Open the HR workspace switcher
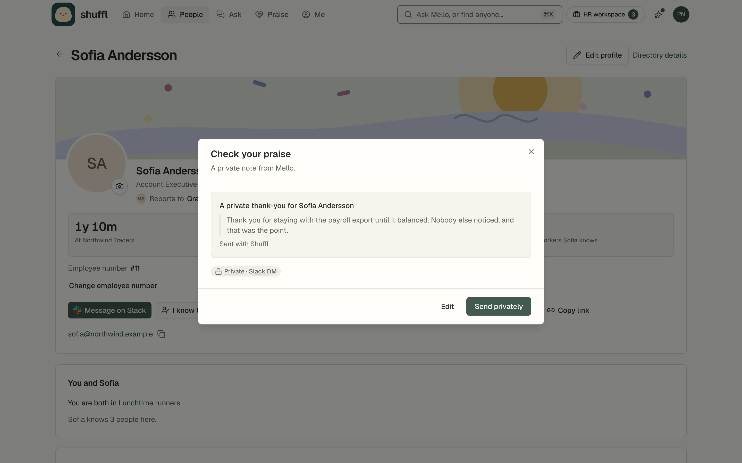 coord(605,14)
